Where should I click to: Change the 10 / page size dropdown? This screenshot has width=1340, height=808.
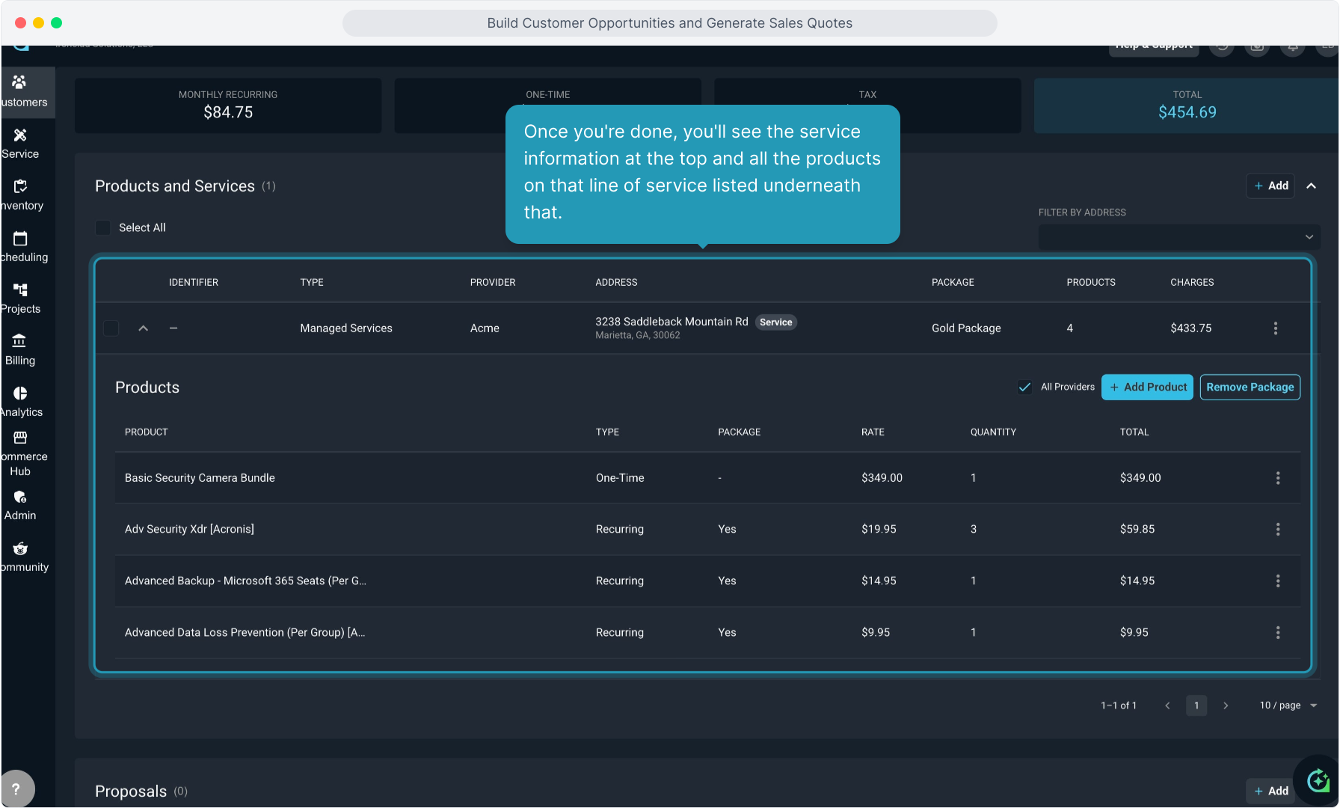1288,706
